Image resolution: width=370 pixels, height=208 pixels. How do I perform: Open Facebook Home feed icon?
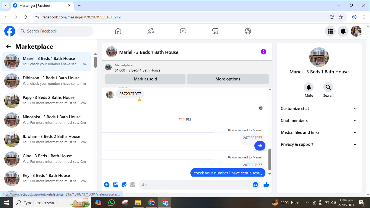[x=118, y=31]
